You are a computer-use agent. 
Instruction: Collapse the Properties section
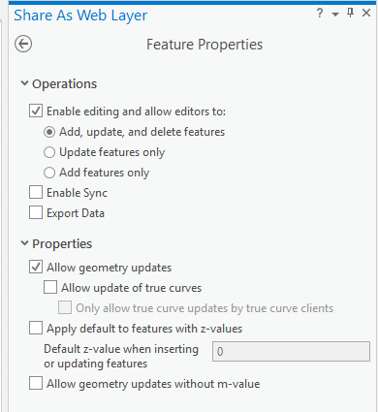tap(24, 243)
